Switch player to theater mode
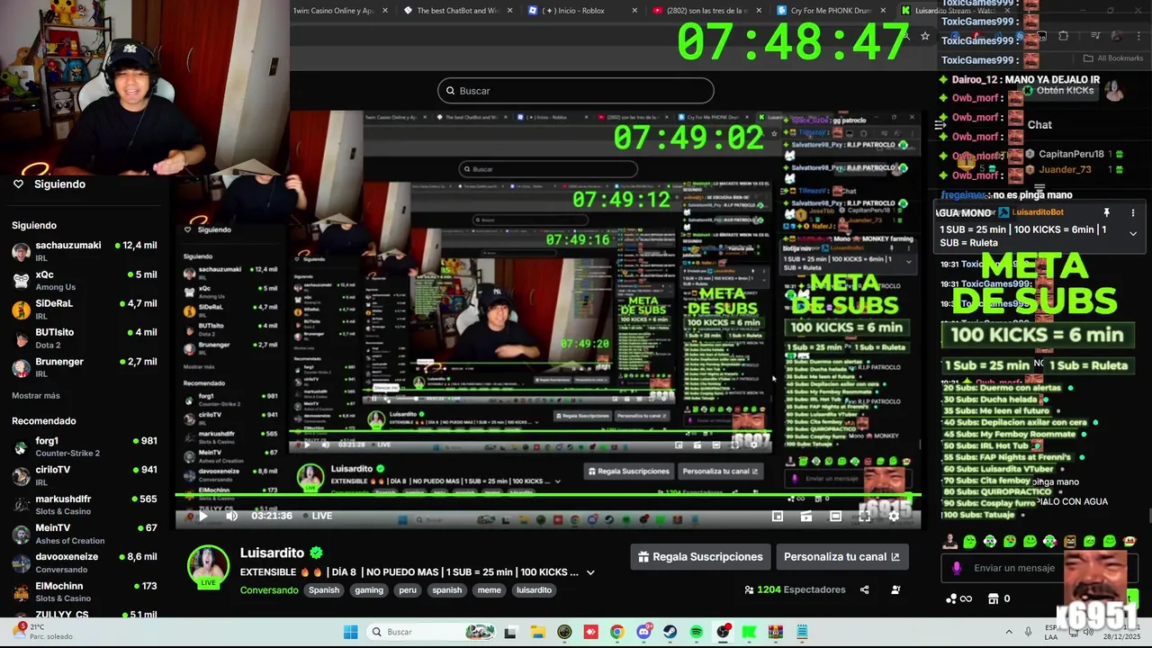 click(835, 516)
